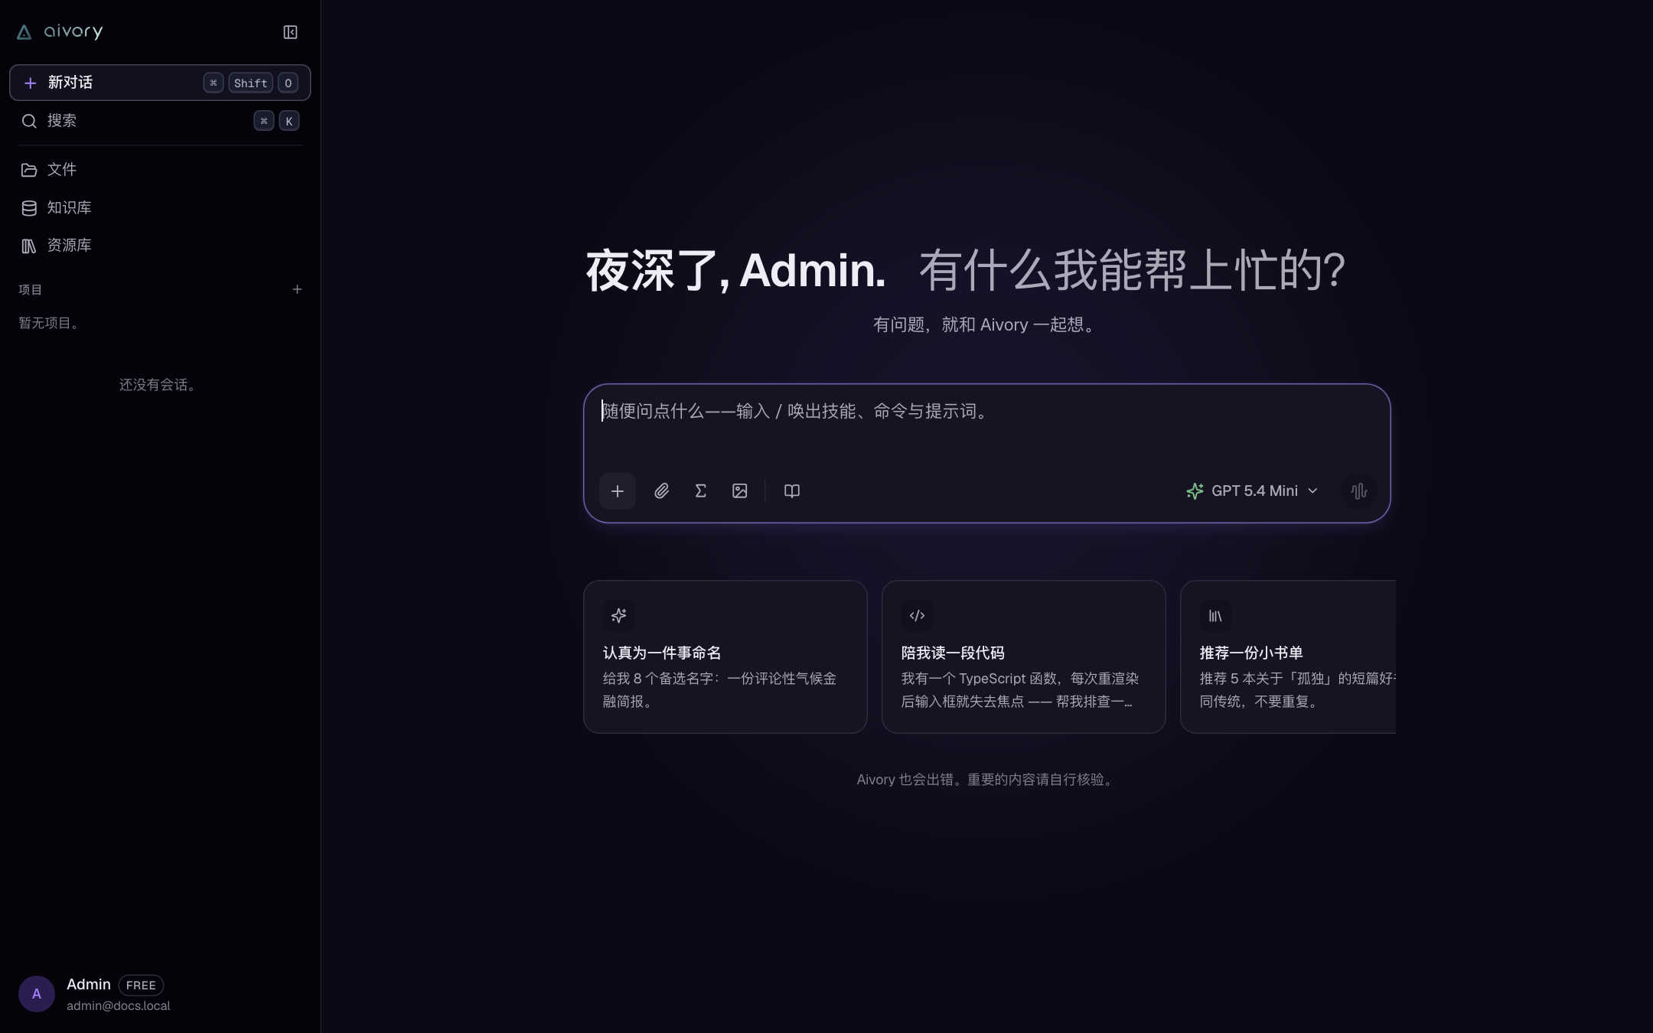This screenshot has height=1033, width=1653.
Task: Click the open book icon
Action: (792, 491)
